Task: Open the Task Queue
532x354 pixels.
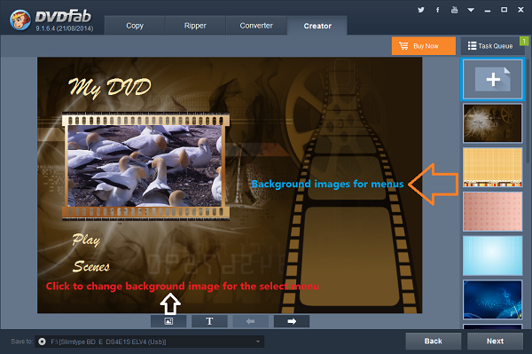Action: tap(490, 46)
